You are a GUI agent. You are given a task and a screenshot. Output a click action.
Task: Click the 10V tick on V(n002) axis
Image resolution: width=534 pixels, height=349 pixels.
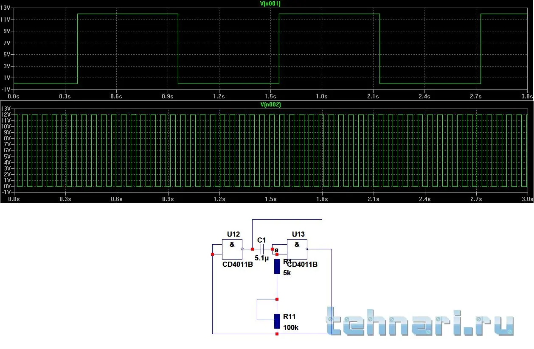[6, 127]
